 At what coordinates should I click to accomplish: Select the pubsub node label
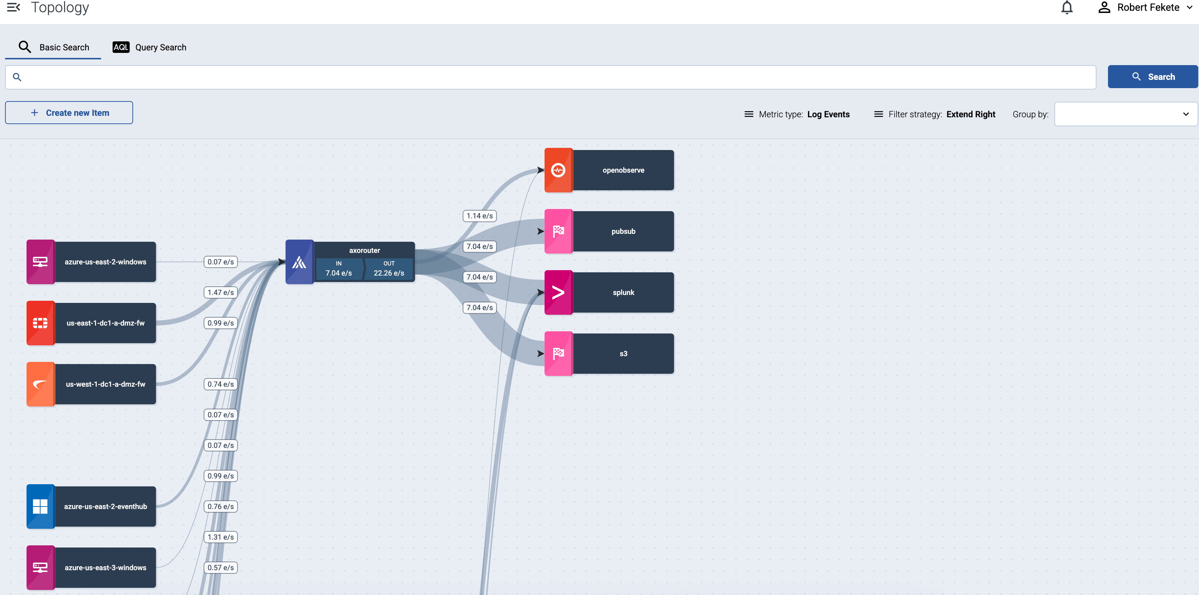point(623,231)
